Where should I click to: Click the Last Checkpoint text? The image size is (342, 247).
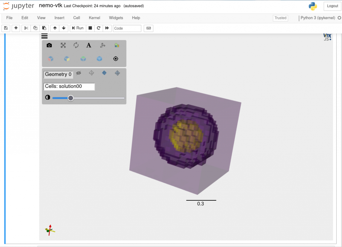[x=92, y=6]
